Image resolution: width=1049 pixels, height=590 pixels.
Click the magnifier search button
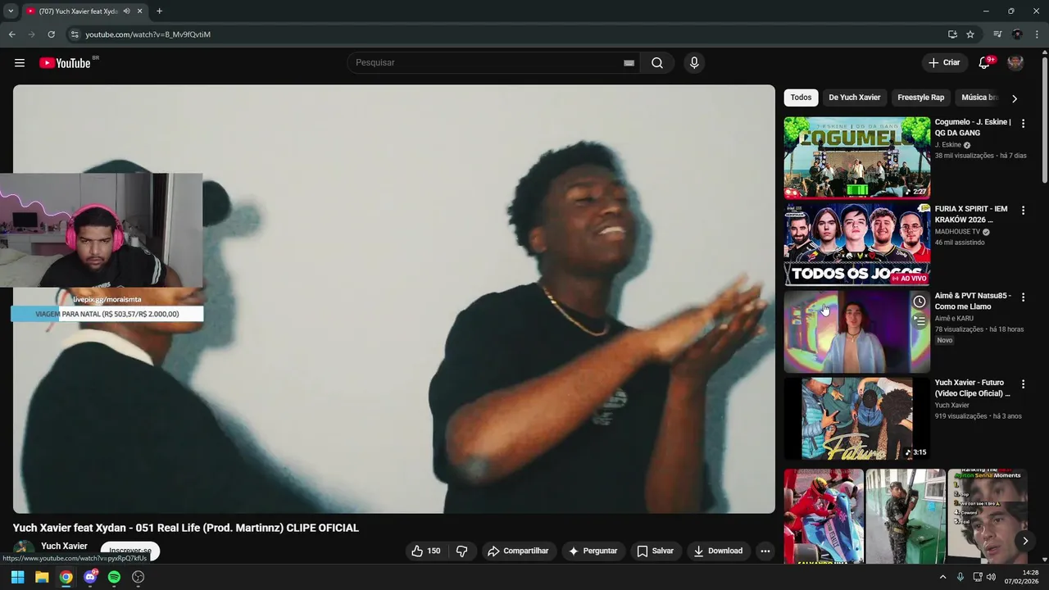coord(657,63)
